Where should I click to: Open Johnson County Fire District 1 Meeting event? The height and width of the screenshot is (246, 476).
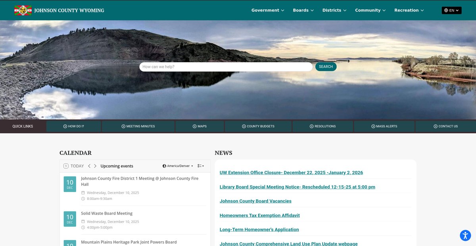(x=140, y=181)
